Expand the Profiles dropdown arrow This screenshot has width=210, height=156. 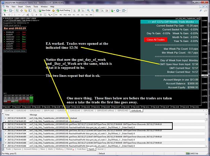(13, 10)
